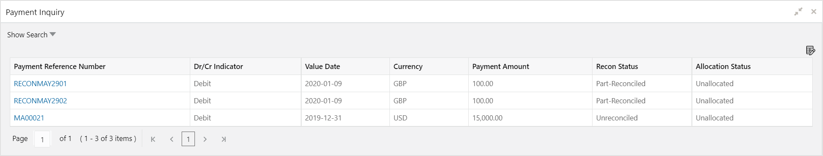Click the Show Search dropdown triangle
This screenshot has height=156, width=823.
53,34
